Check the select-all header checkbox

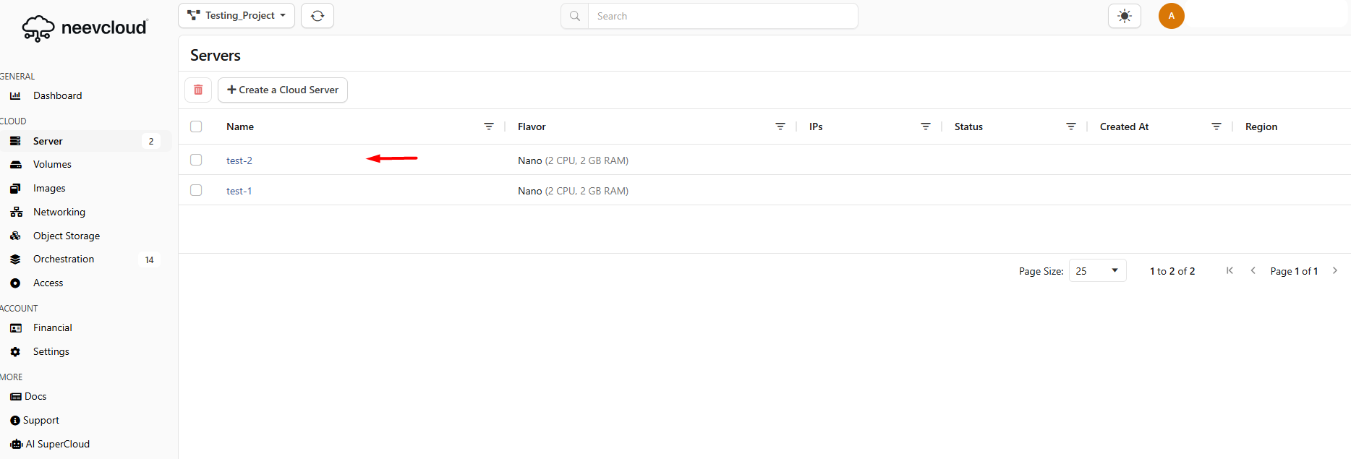[x=196, y=126]
